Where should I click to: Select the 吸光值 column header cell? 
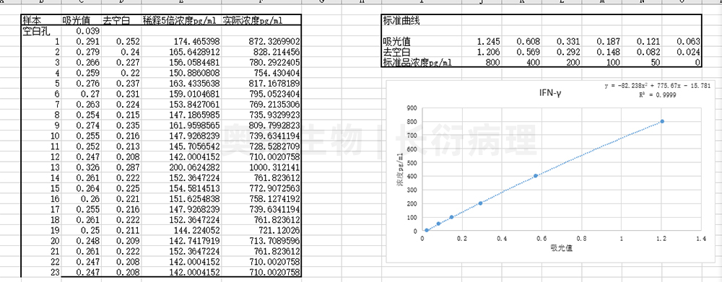tap(81, 19)
